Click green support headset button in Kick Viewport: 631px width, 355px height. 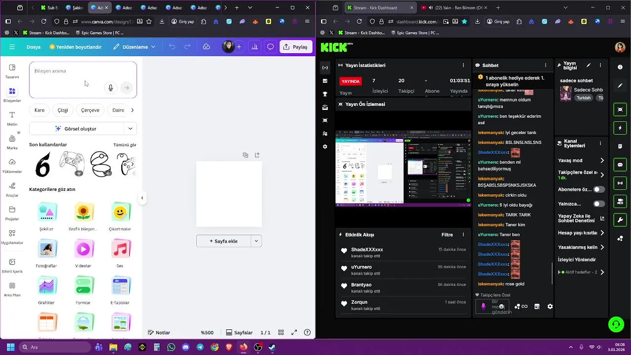(616, 324)
